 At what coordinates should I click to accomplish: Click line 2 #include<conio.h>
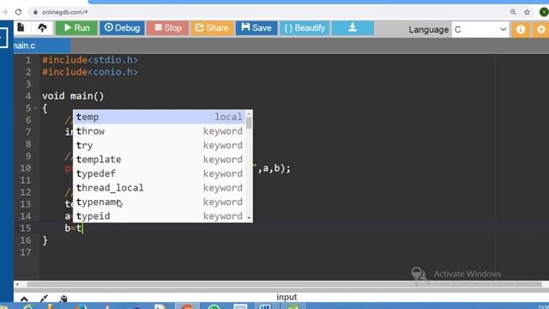click(x=90, y=72)
